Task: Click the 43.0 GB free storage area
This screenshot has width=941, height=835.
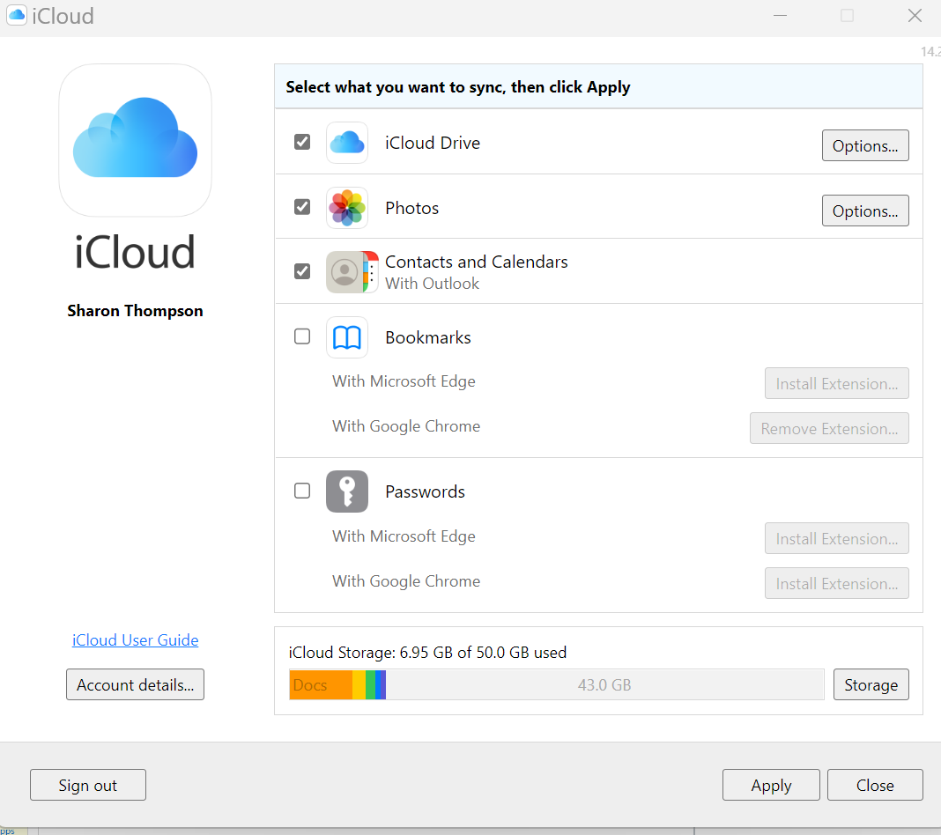Action: coord(604,684)
